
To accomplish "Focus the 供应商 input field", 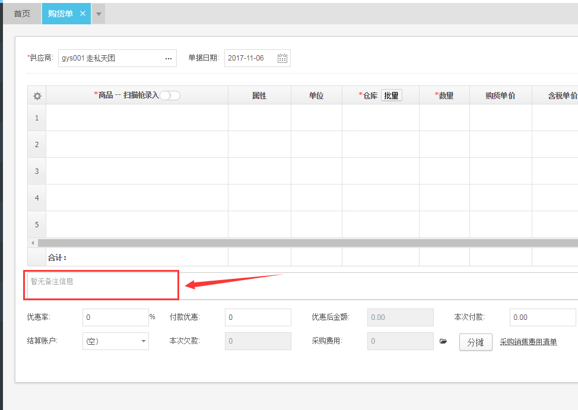I will (x=117, y=58).
